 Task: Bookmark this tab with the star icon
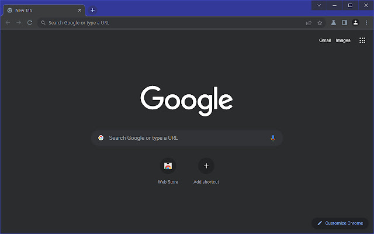[320, 23]
